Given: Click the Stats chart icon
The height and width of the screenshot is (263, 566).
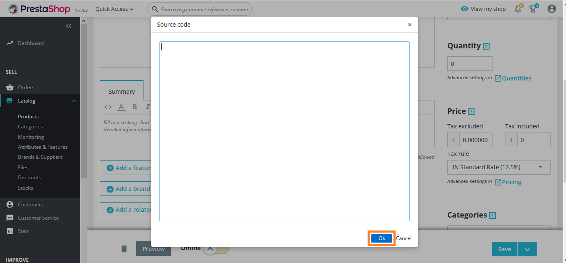Looking at the screenshot, I should pyautogui.click(x=10, y=231).
